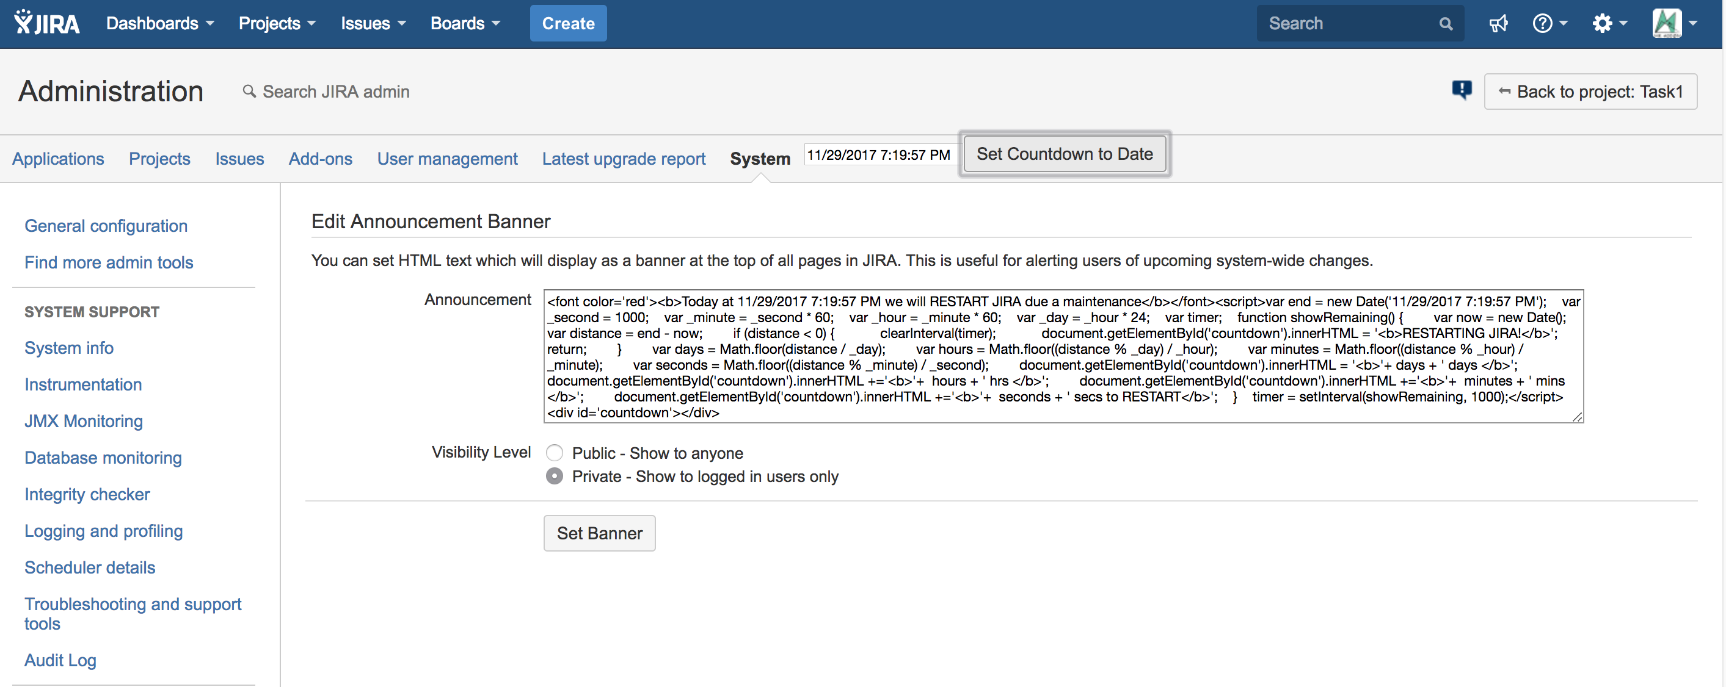Switch to the Add-ons admin tab

[x=320, y=159]
